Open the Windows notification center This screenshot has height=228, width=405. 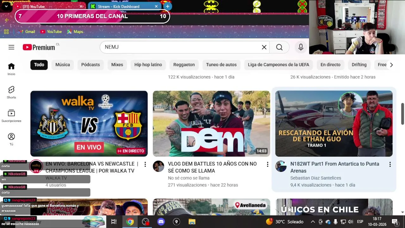click(x=396, y=222)
